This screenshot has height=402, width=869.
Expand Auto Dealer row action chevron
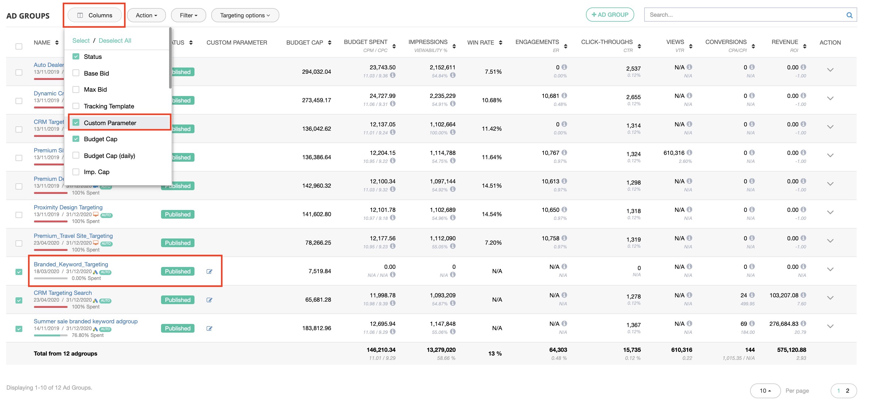pos(830,70)
